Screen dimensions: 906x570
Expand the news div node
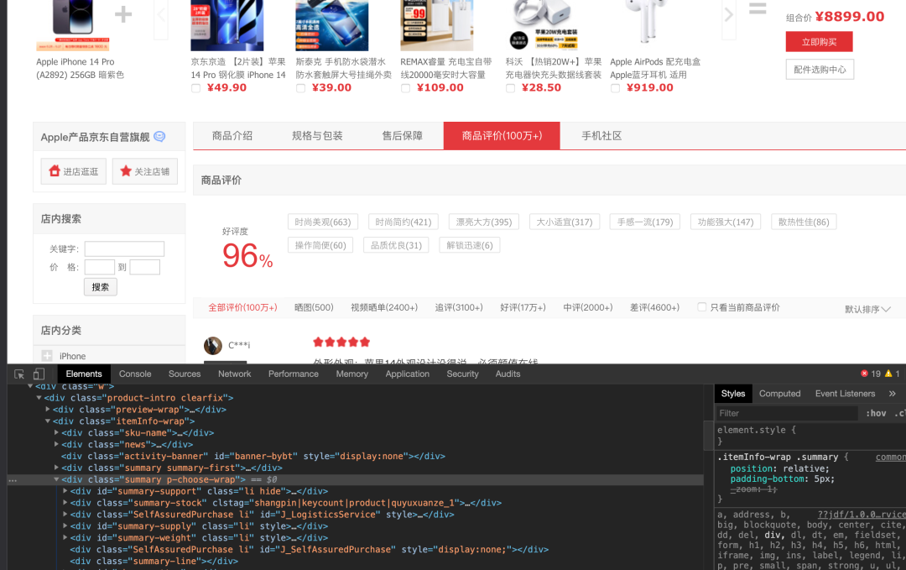click(57, 445)
